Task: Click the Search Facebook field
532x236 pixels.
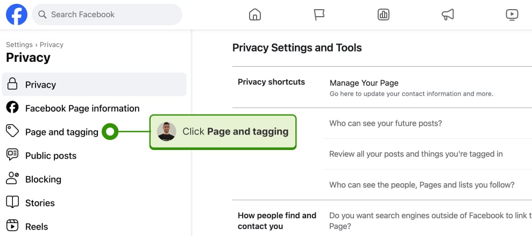Action: click(107, 14)
